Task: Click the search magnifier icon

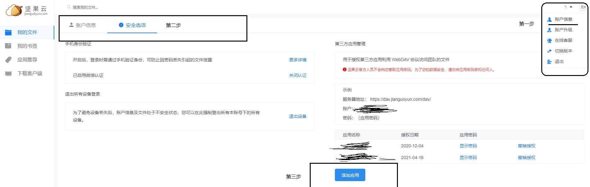Action: point(69,7)
